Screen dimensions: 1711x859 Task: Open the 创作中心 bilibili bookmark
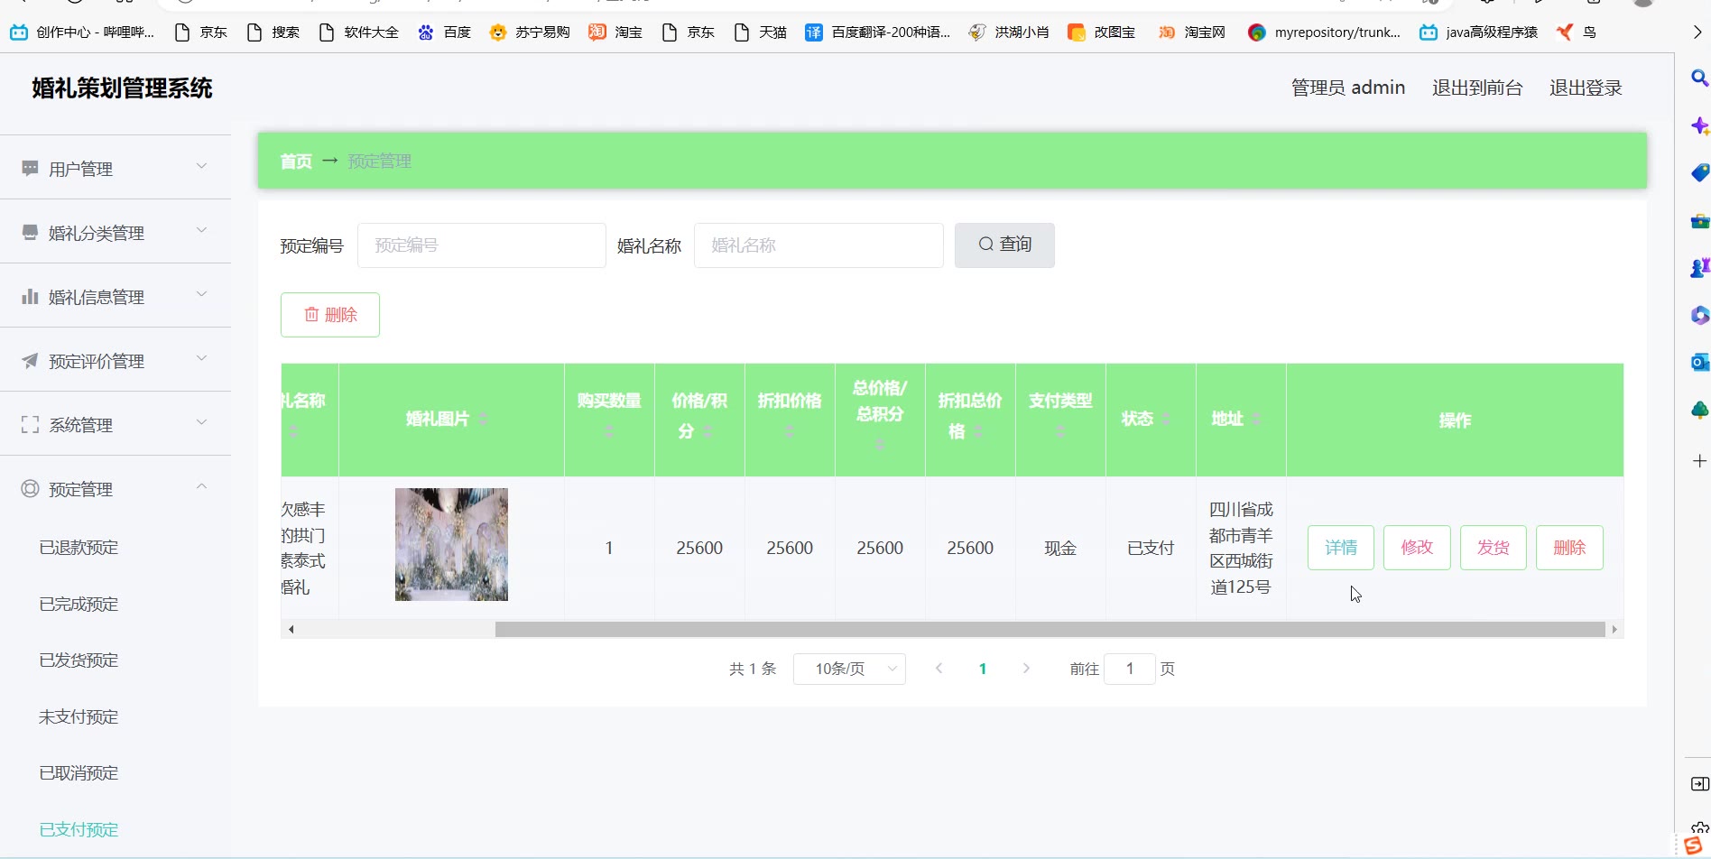(82, 32)
